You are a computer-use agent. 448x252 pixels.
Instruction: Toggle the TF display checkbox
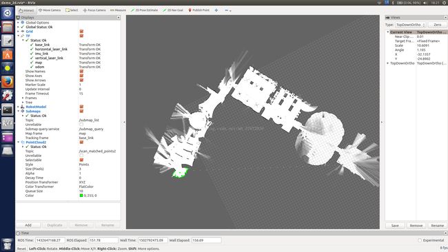coord(81,36)
